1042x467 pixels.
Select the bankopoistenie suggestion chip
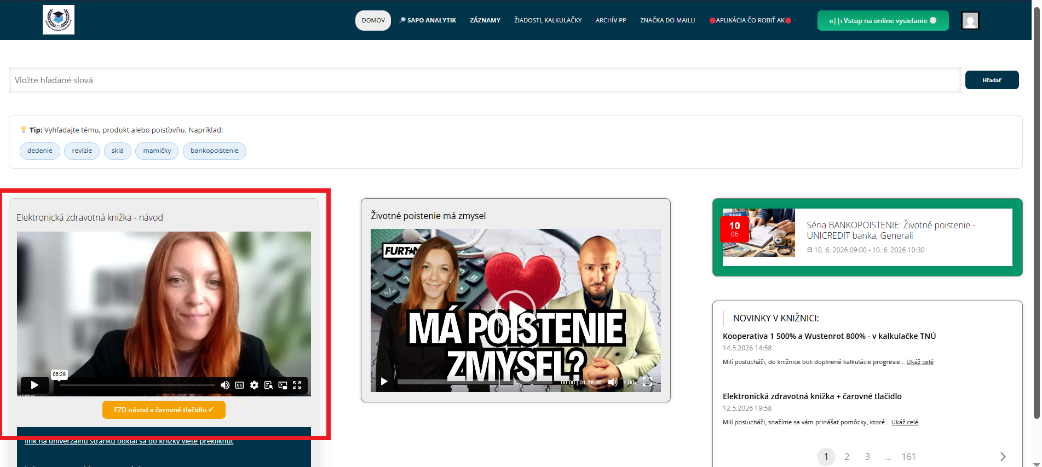(215, 151)
